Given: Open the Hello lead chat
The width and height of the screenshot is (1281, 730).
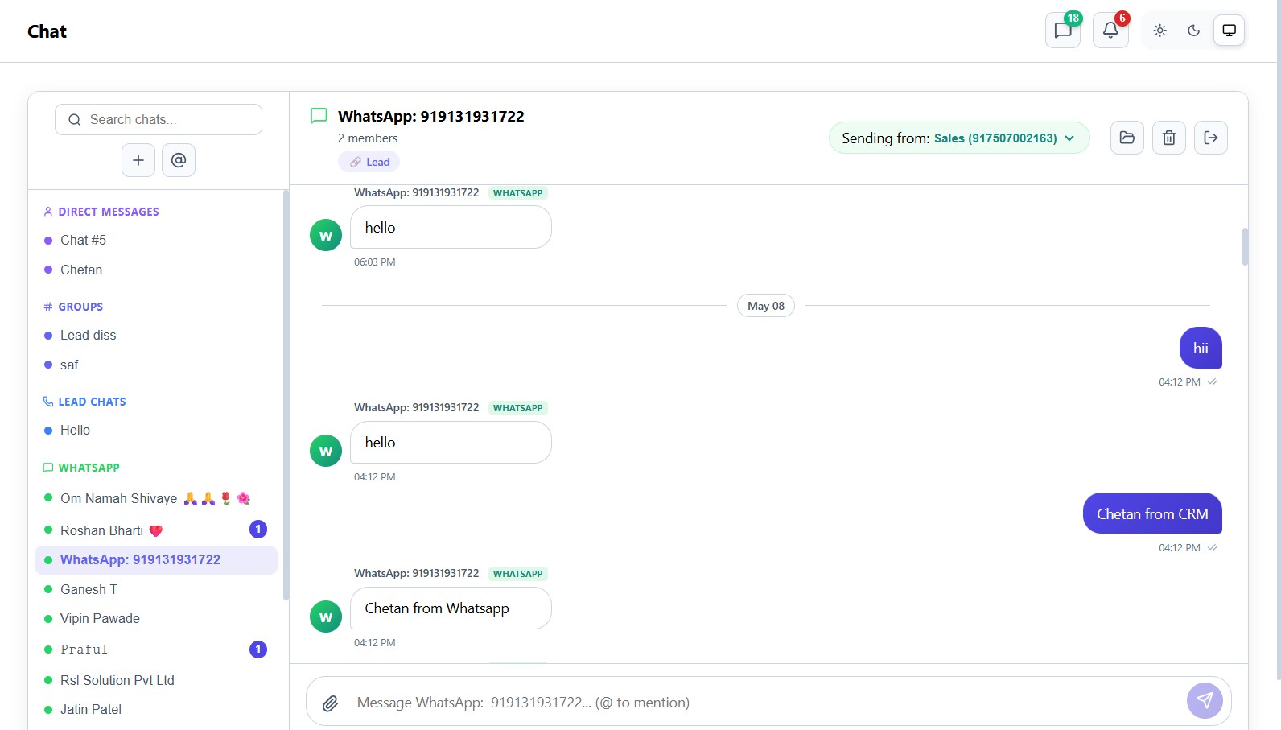Looking at the screenshot, I should (156, 430).
